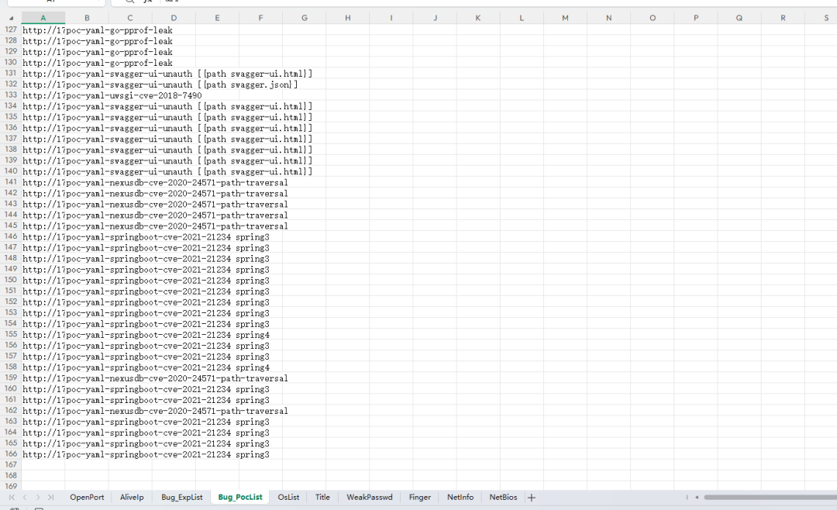This screenshot has width=837, height=510.
Task: Select column B header
Action: click(87, 18)
